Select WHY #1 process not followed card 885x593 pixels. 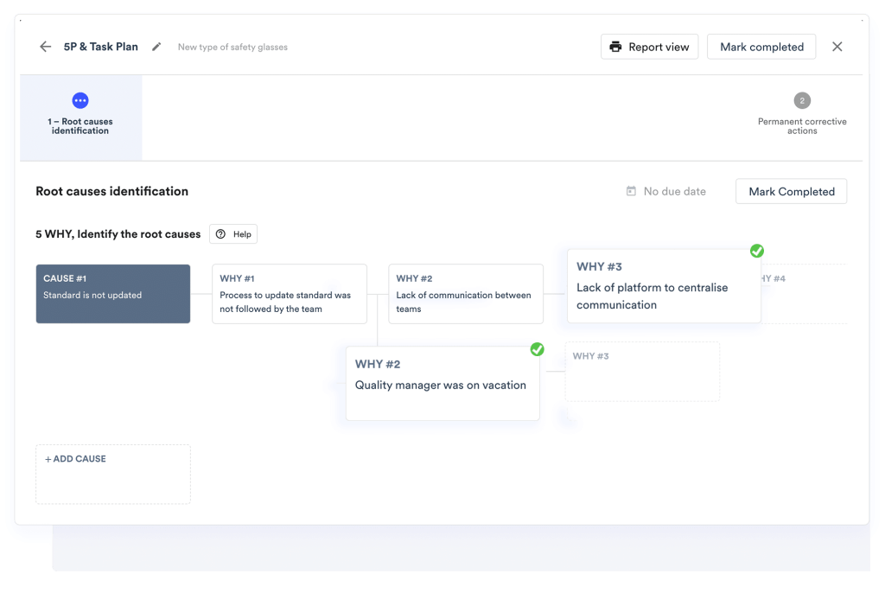tap(289, 294)
